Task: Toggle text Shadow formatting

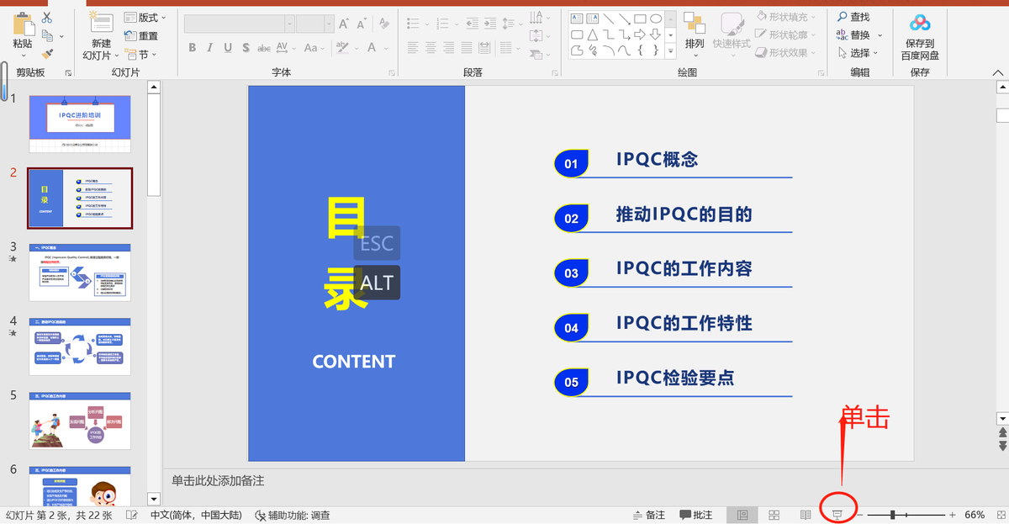Action: pyautogui.click(x=245, y=48)
